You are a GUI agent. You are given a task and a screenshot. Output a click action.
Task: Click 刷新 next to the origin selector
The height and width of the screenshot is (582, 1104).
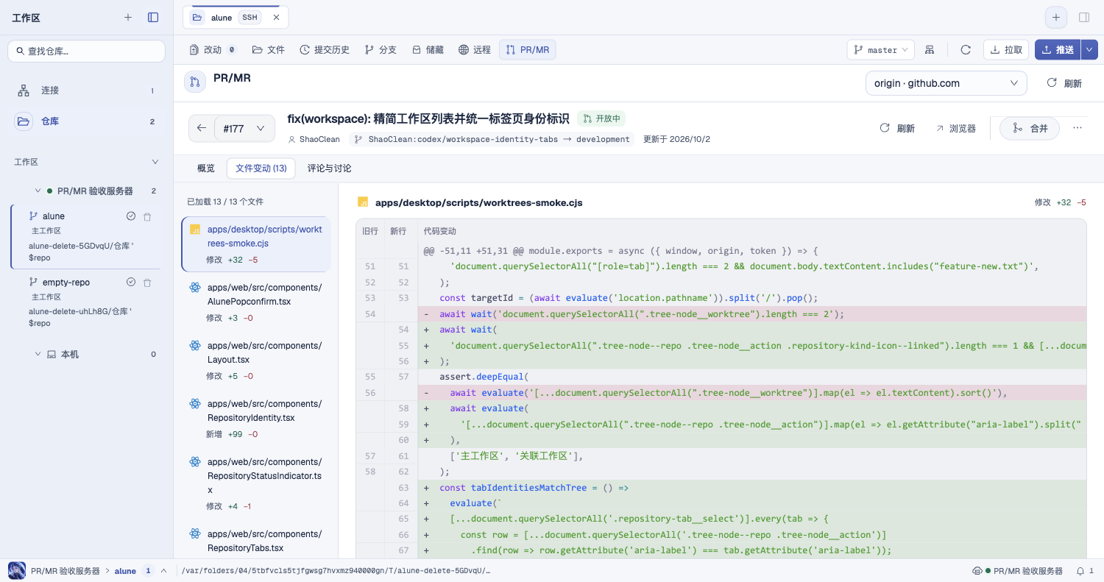pos(1064,83)
